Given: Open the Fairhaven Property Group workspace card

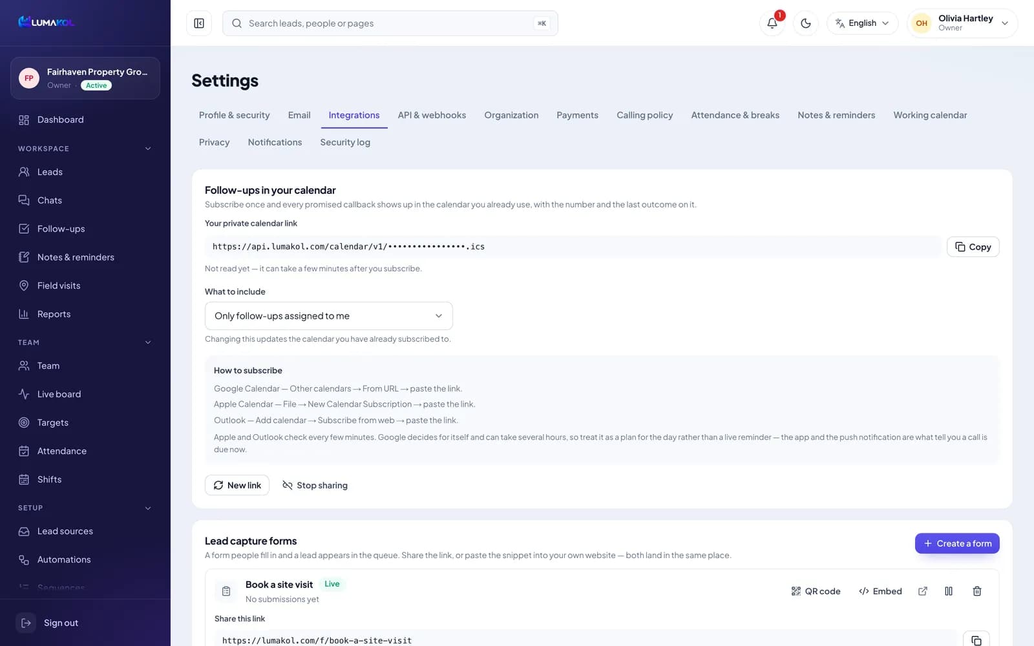Looking at the screenshot, I should [85, 78].
